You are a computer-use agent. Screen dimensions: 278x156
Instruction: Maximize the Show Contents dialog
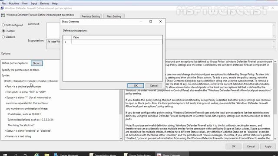coord(151,21)
